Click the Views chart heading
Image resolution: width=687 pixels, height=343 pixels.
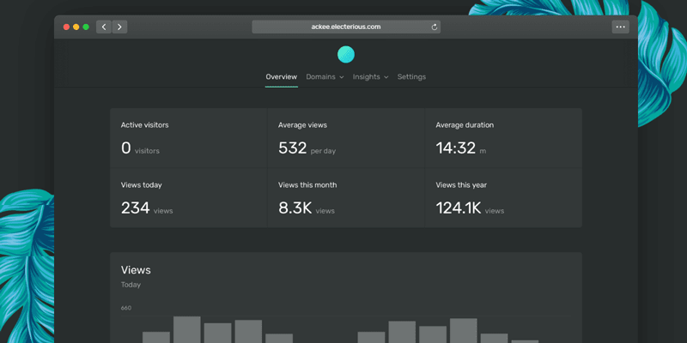click(x=136, y=270)
